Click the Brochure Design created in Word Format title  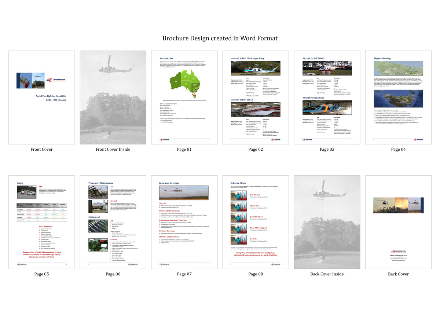pyautogui.click(x=220, y=38)
